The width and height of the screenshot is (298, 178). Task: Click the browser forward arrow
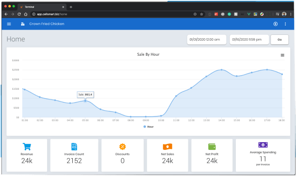(x=13, y=14)
